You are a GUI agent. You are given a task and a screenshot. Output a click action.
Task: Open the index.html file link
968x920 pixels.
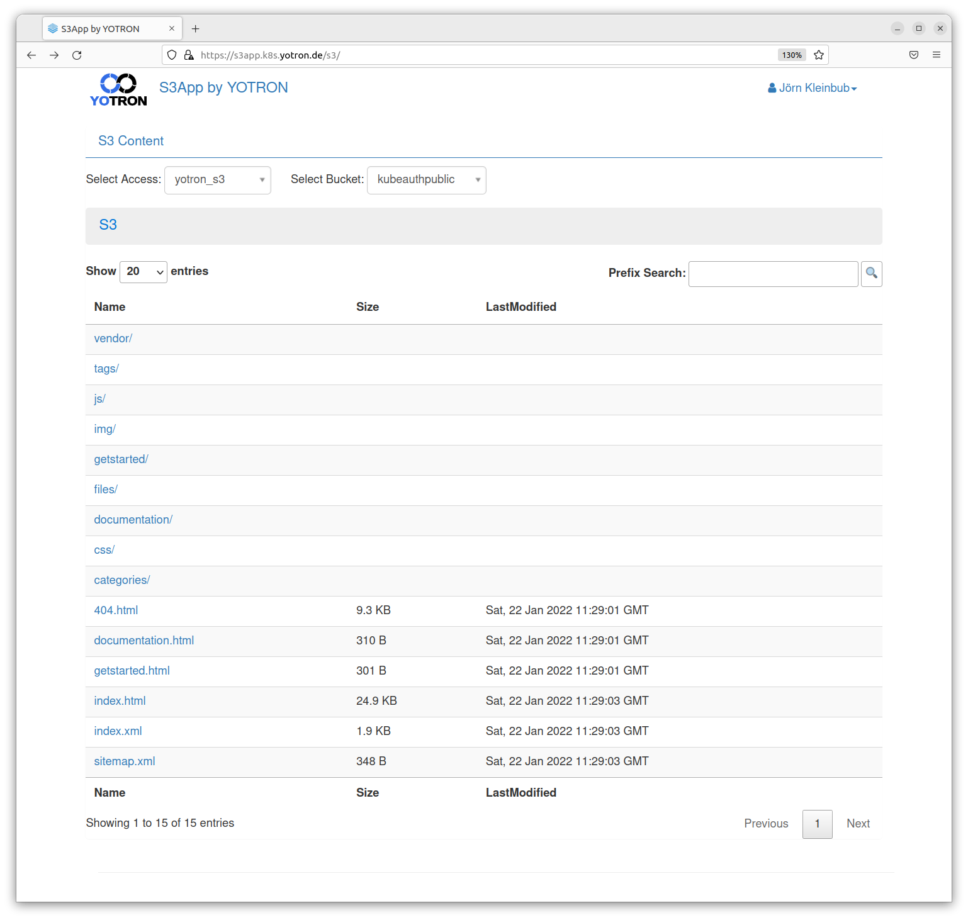120,701
